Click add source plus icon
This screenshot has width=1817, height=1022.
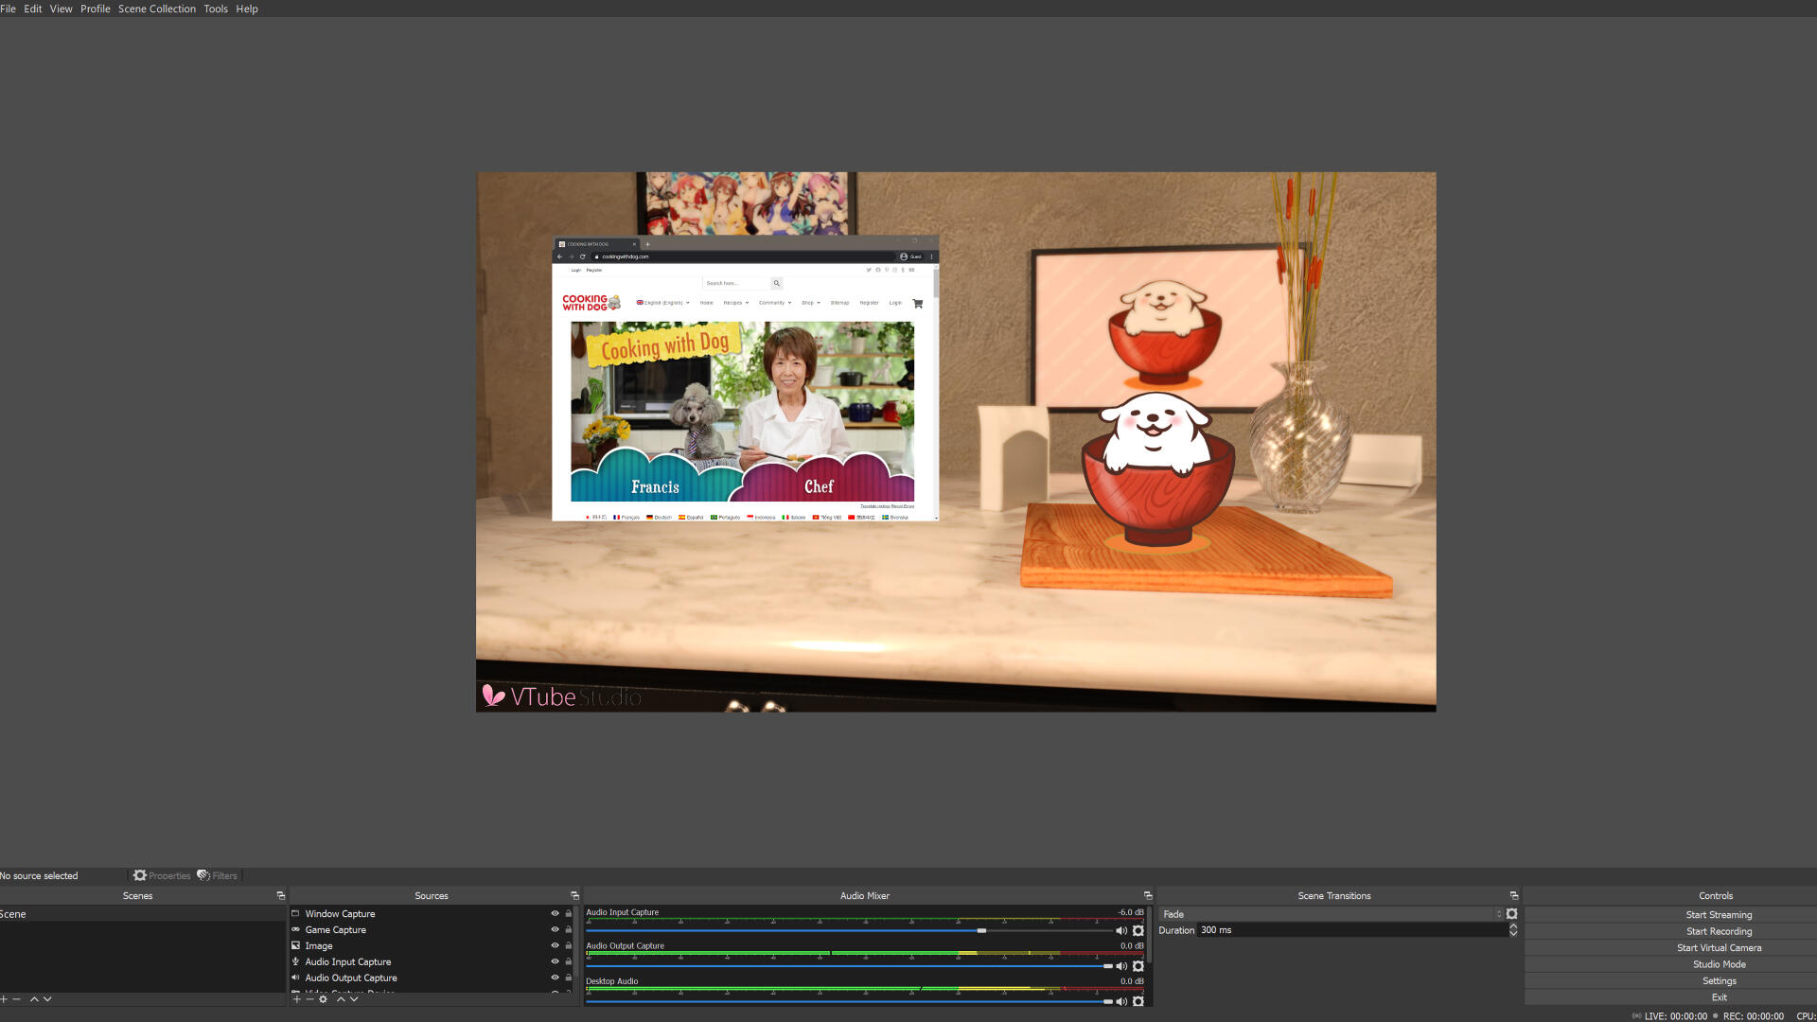coord(297,999)
